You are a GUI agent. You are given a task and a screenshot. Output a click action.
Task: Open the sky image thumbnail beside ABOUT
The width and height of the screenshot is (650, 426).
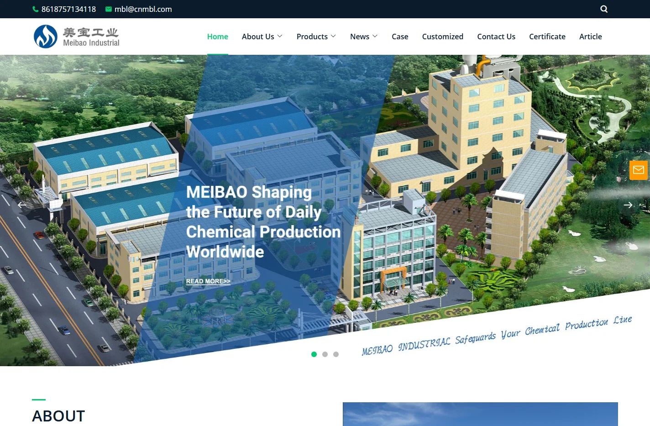click(480, 414)
